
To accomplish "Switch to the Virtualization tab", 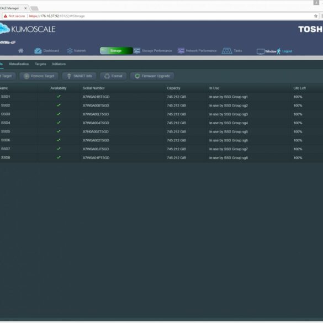I will [x=19, y=64].
